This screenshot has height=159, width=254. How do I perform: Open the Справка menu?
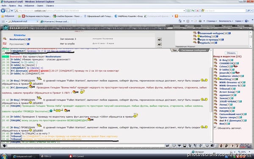50,6
